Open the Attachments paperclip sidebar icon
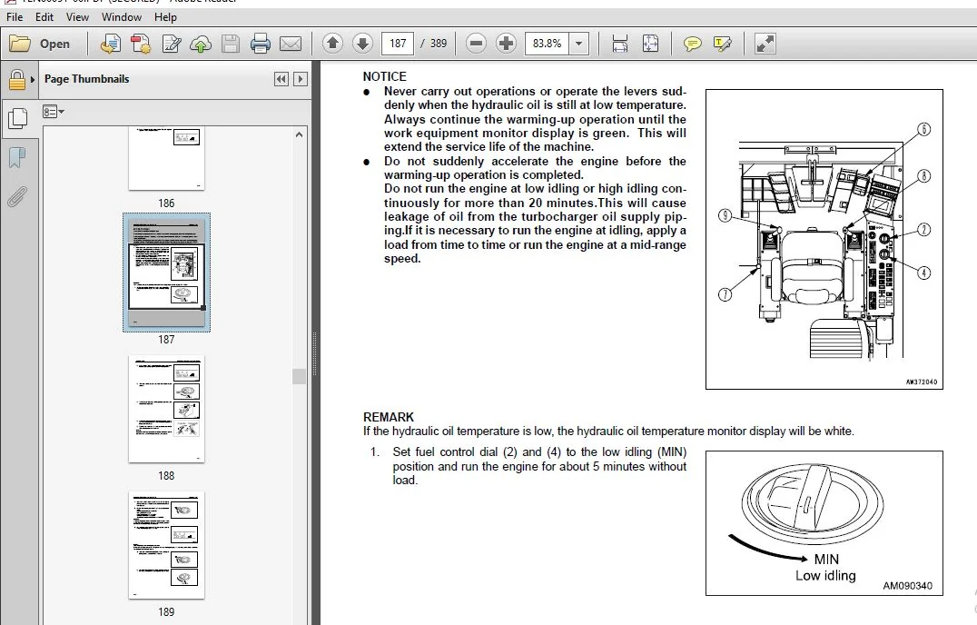 pos(17,197)
